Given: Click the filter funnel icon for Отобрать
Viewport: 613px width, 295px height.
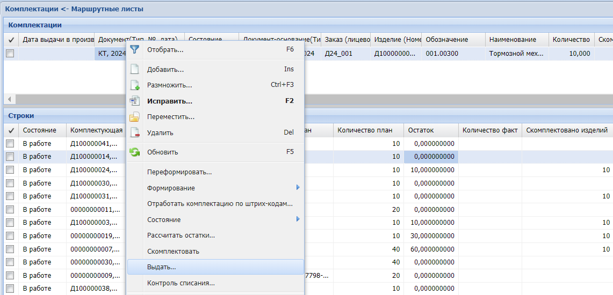Looking at the screenshot, I should click(135, 49).
